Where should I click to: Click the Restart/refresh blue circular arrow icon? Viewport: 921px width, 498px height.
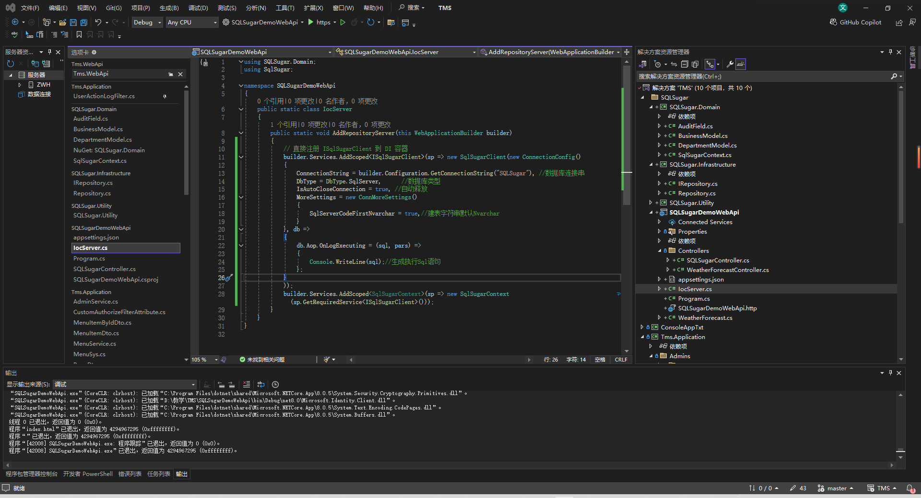point(370,23)
